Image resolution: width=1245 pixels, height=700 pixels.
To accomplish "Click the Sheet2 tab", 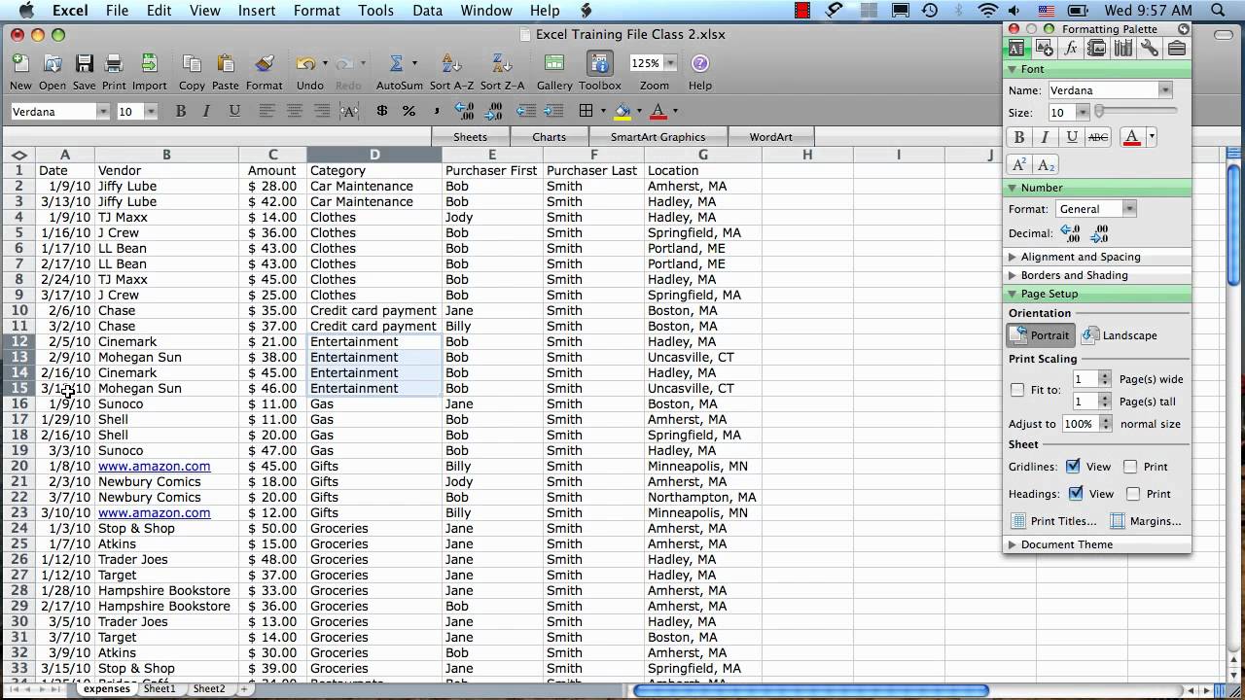I will pos(208,688).
